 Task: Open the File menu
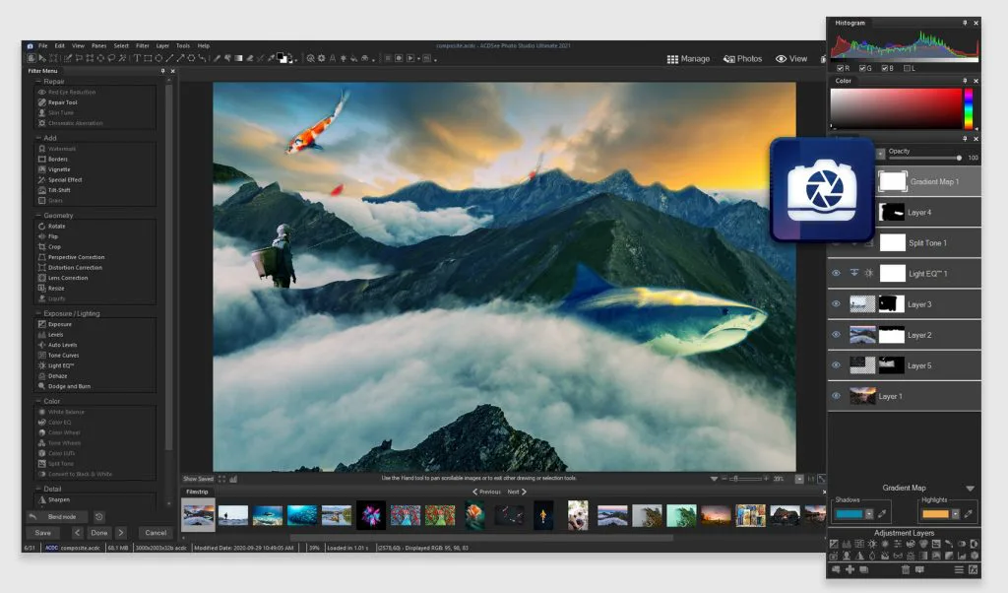coord(43,45)
